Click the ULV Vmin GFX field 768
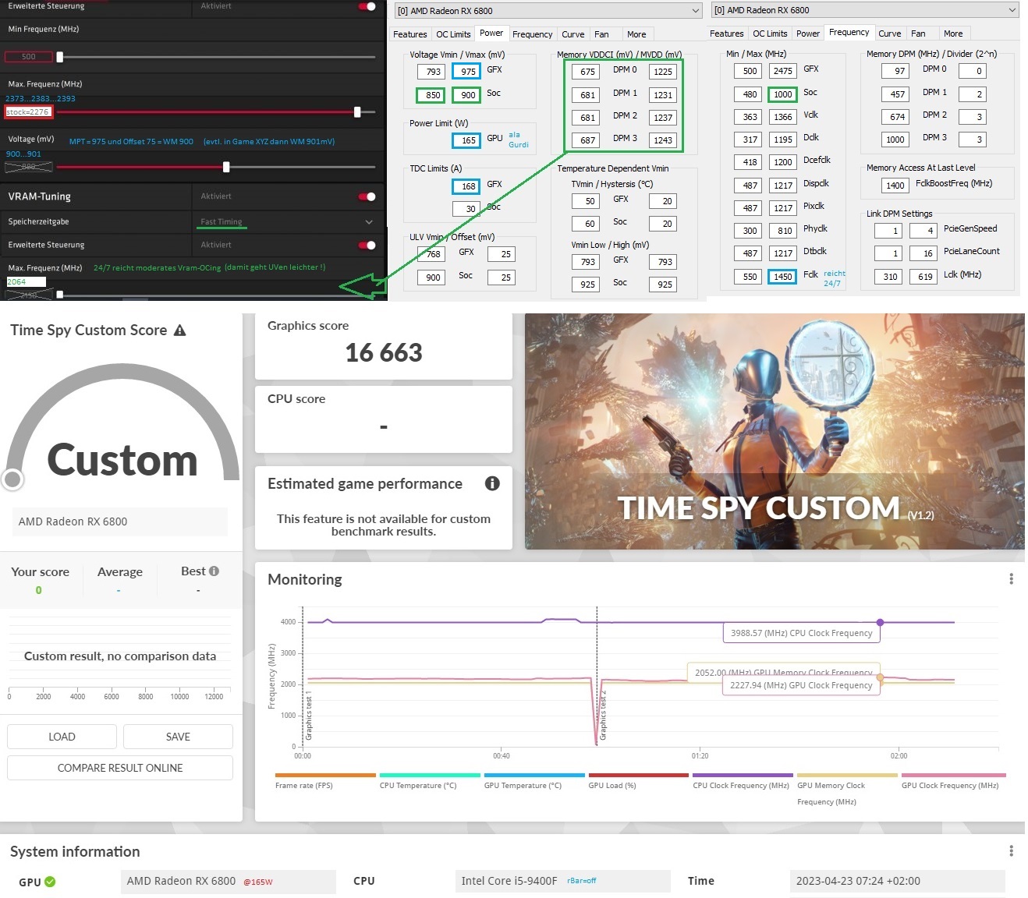This screenshot has width=1028, height=898. pos(432,254)
